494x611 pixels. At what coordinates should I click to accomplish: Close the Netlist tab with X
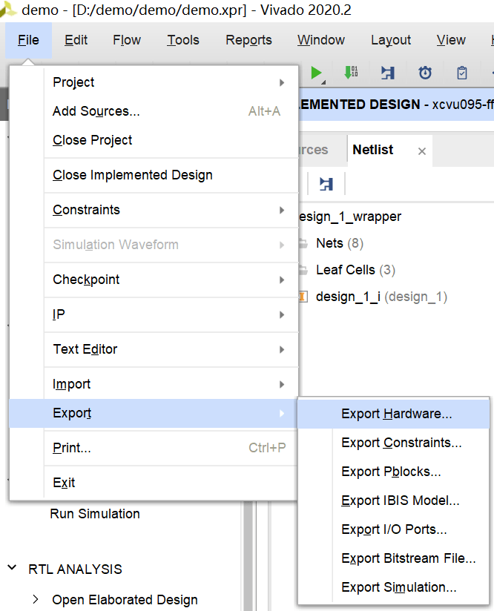coord(422,151)
